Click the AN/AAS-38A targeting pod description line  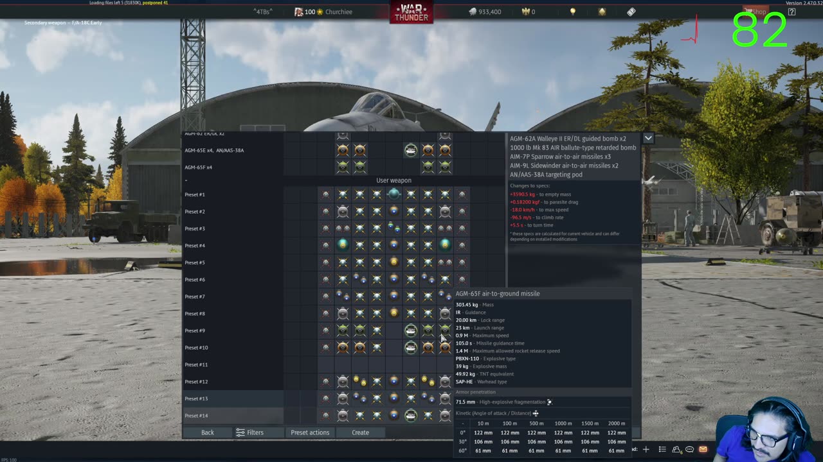[546, 175]
